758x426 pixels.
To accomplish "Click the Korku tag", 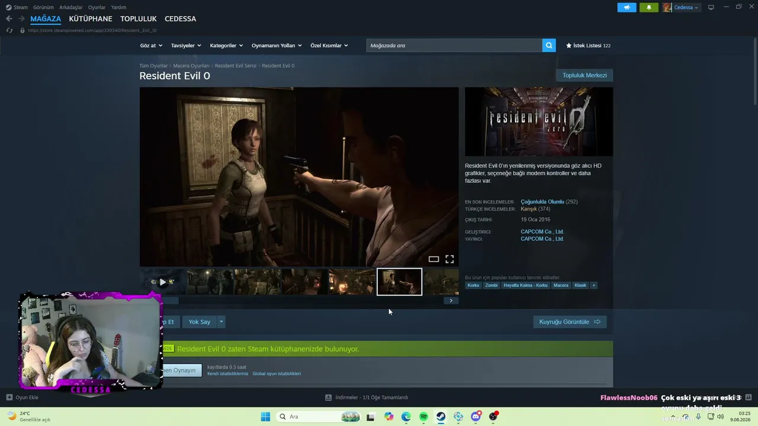I will tap(473, 285).
